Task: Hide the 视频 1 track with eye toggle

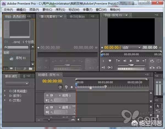Action: point(47,95)
